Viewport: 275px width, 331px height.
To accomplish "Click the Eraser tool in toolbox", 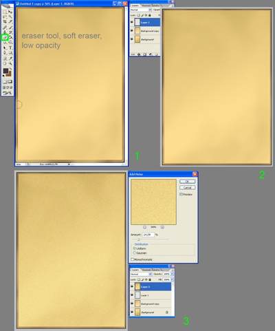I will (x=5, y=37).
